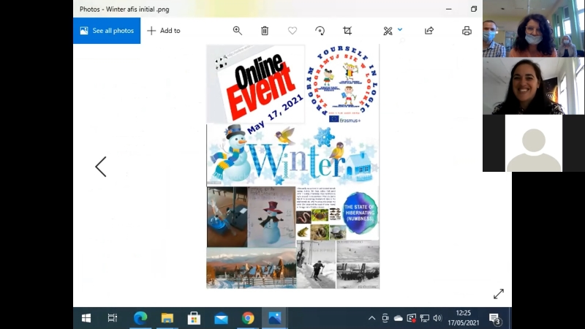
Task: Share the photo using the share icon
Action: tap(429, 31)
